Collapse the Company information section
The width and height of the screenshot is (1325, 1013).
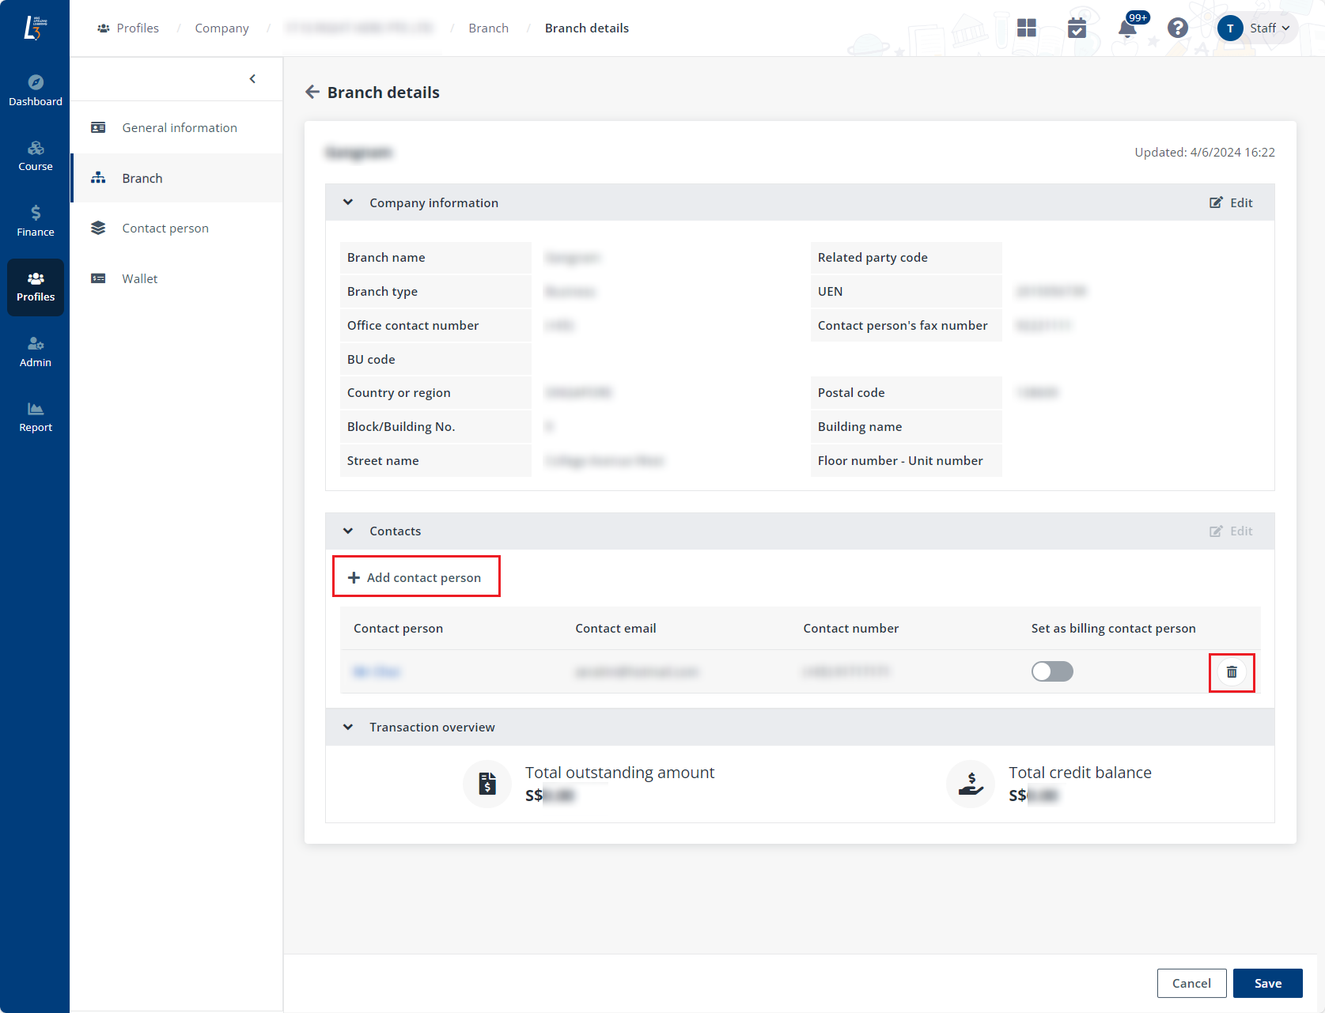point(348,202)
